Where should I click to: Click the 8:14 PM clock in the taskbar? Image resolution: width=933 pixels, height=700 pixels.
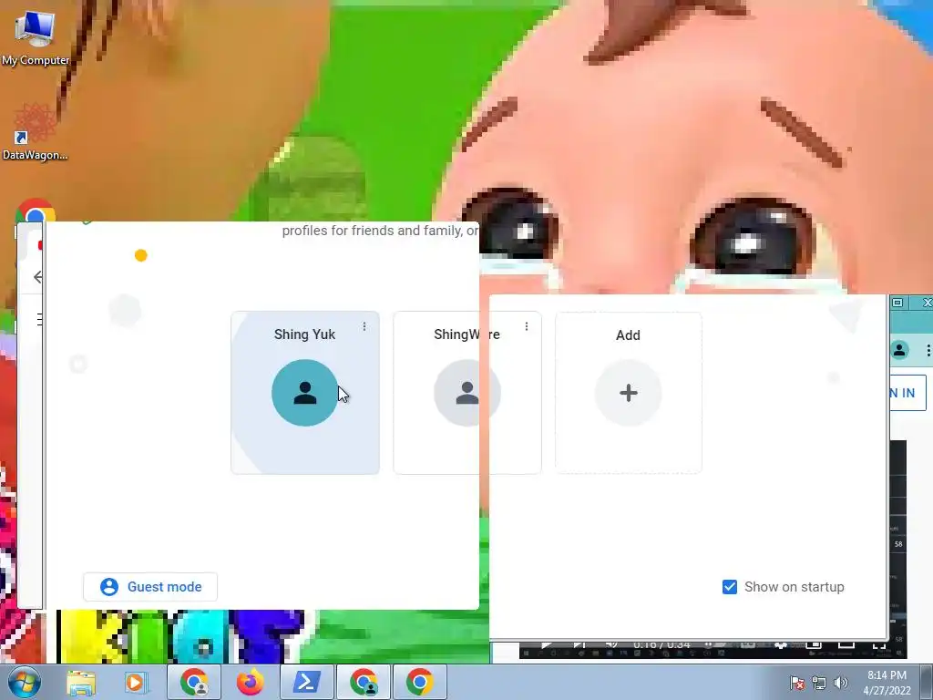[887, 683]
